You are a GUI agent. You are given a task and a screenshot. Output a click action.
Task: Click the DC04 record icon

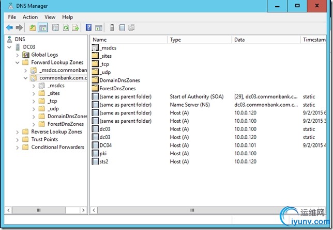(x=95, y=145)
